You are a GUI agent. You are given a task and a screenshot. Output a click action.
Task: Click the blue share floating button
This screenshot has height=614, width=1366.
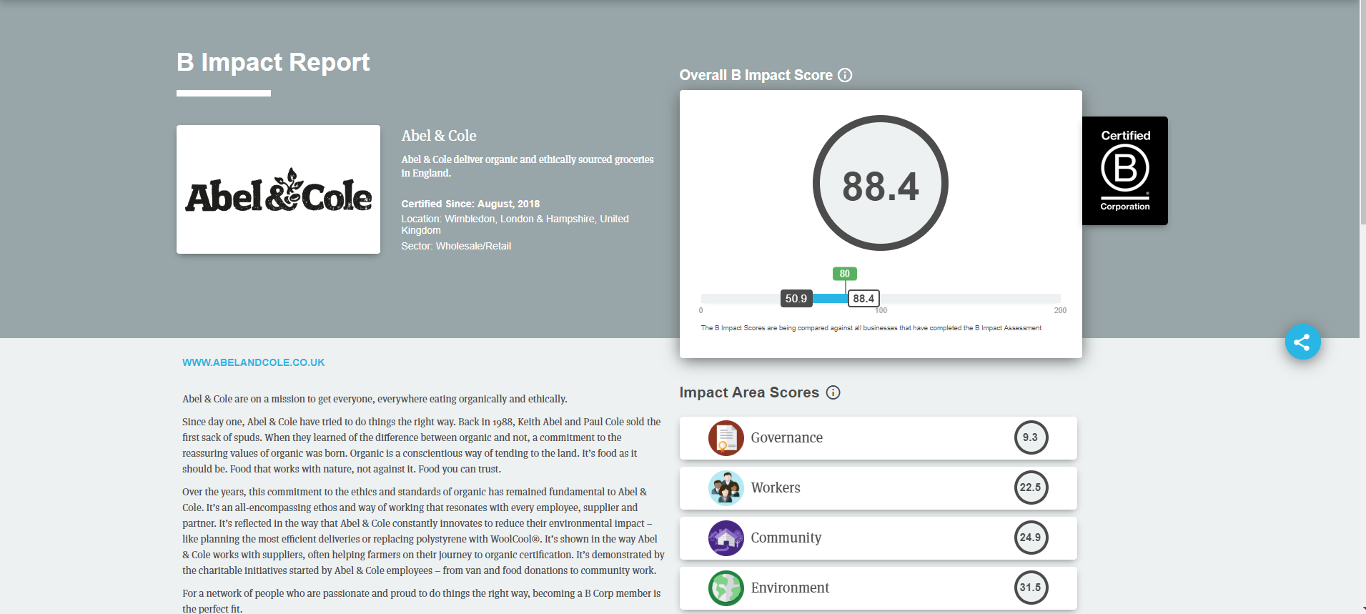(1302, 342)
